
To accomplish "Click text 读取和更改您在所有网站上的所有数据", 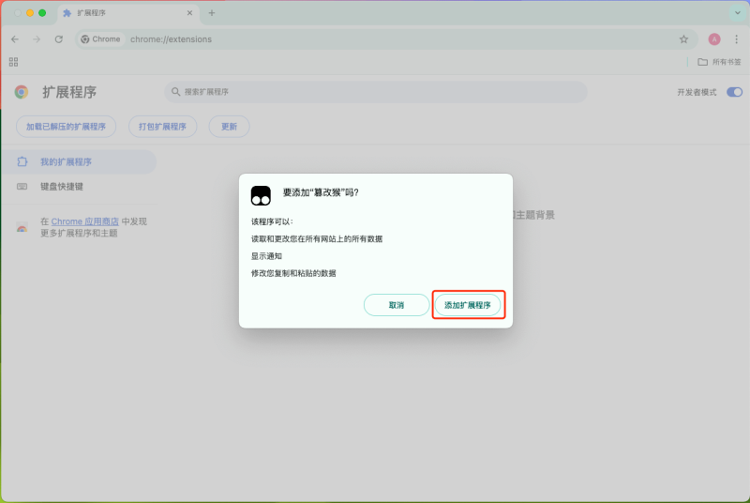I will pos(317,238).
